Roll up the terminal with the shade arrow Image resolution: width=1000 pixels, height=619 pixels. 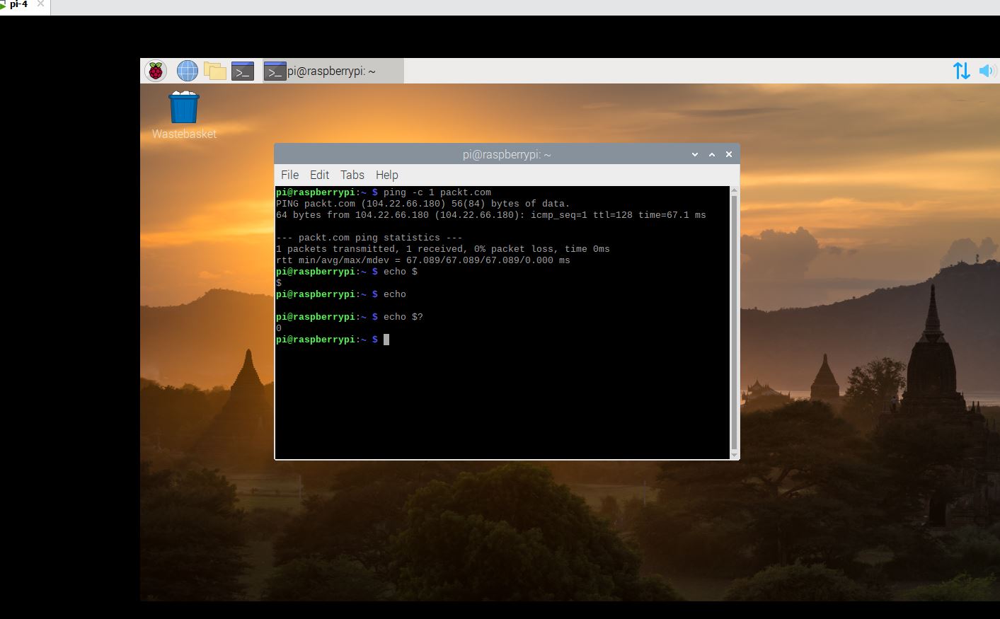tap(711, 154)
